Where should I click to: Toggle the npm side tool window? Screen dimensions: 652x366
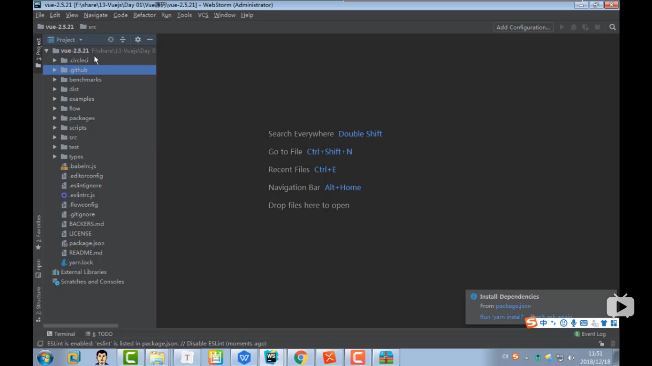point(38,269)
